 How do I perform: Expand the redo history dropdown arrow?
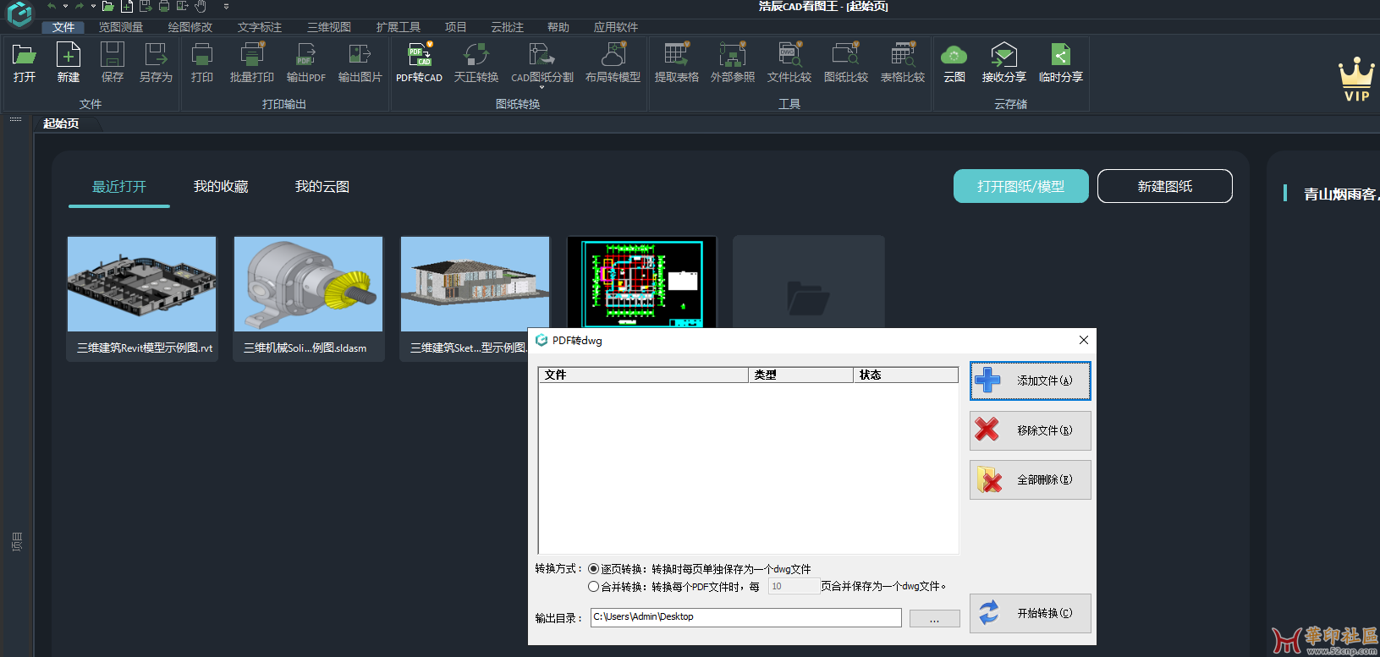click(93, 6)
